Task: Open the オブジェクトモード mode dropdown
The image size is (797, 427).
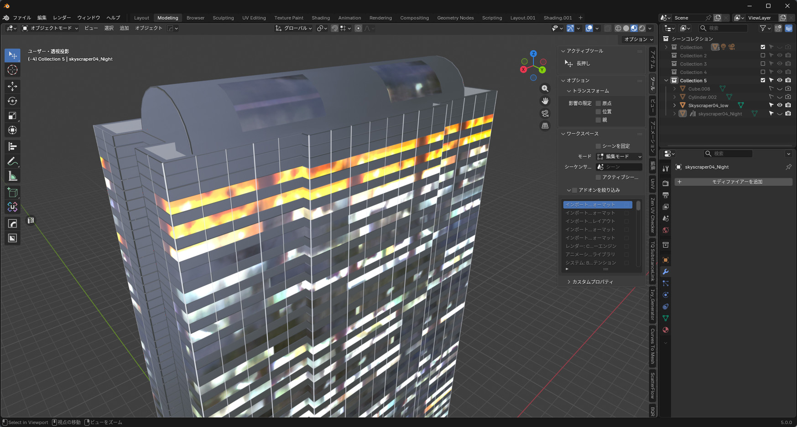Action: (50, 28)
